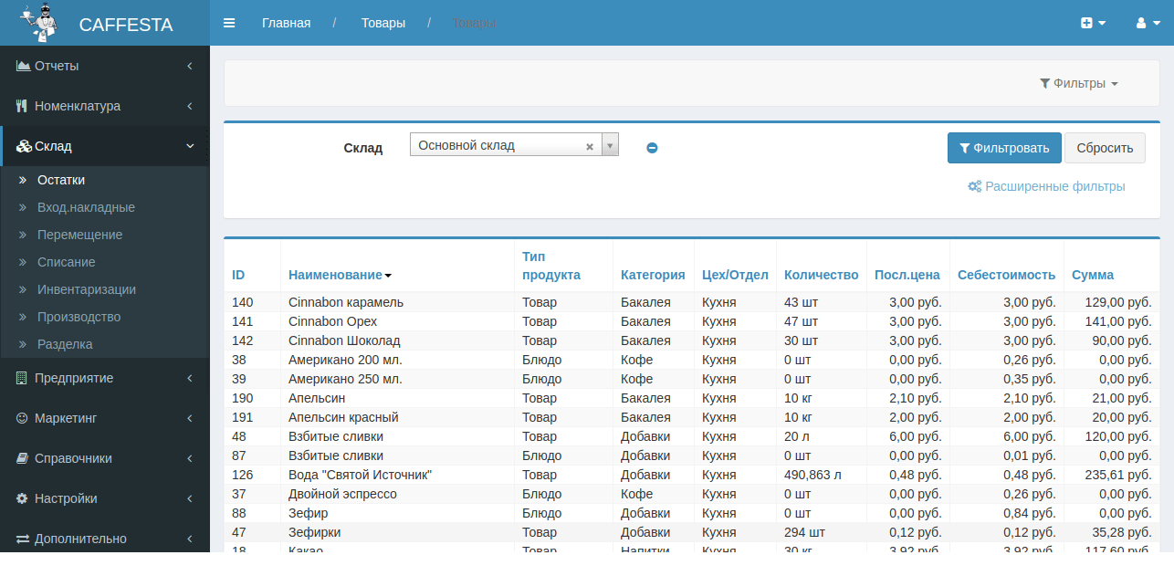The width and height of the screenshot is (1174, 576).
Task: Open Вход.накладные in sidebar
Action: pos(86,207)
